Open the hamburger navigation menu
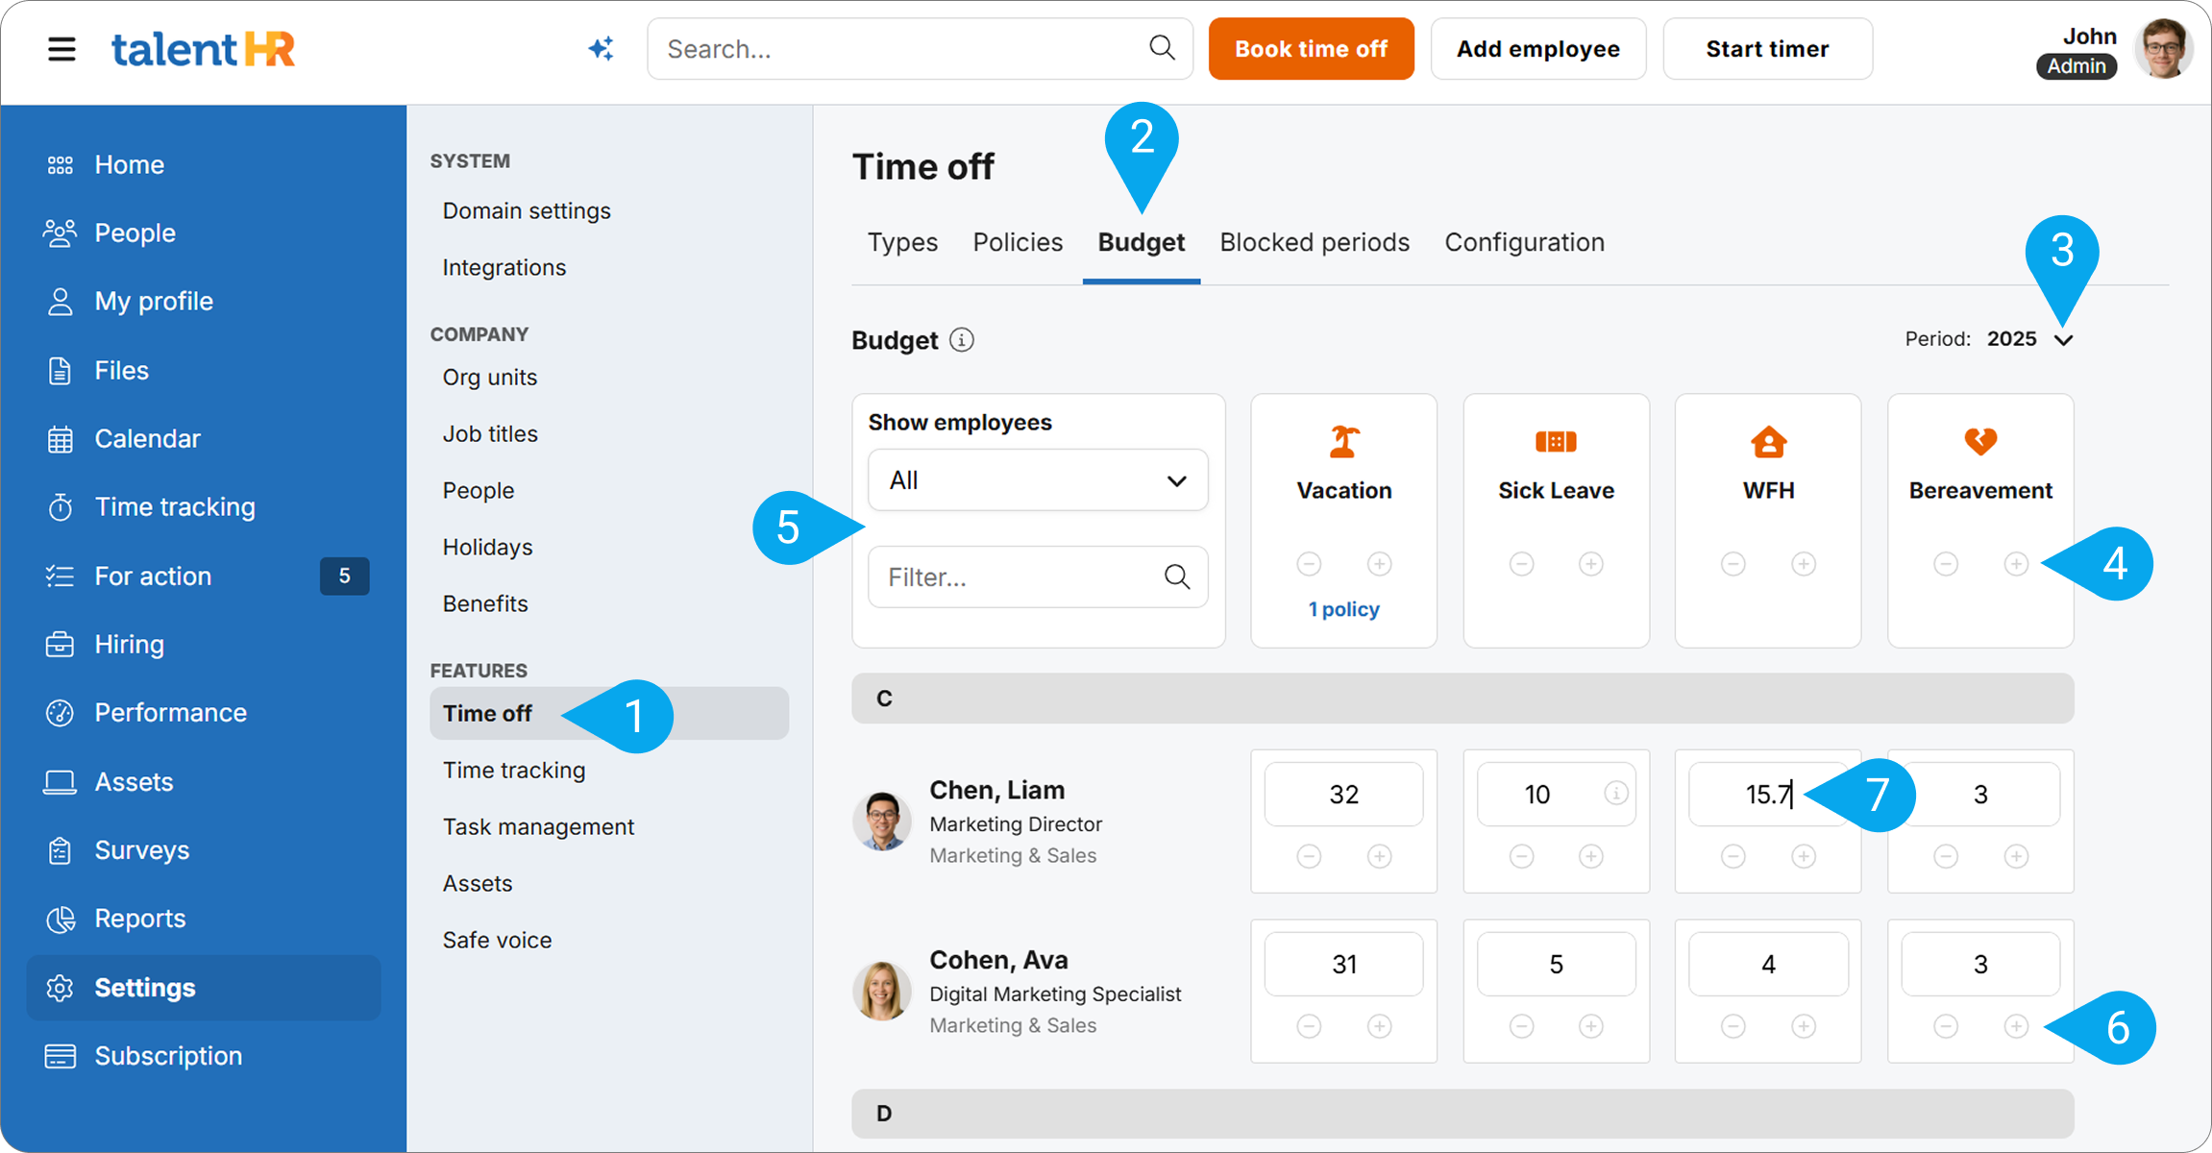This screenshot has height=1153, width=2212. [x=61, y=49]
